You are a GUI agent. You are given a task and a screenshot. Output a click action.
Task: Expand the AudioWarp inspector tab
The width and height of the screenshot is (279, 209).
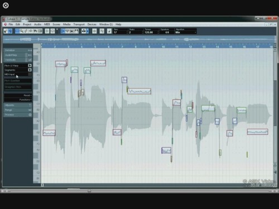[x=18, y=55]
